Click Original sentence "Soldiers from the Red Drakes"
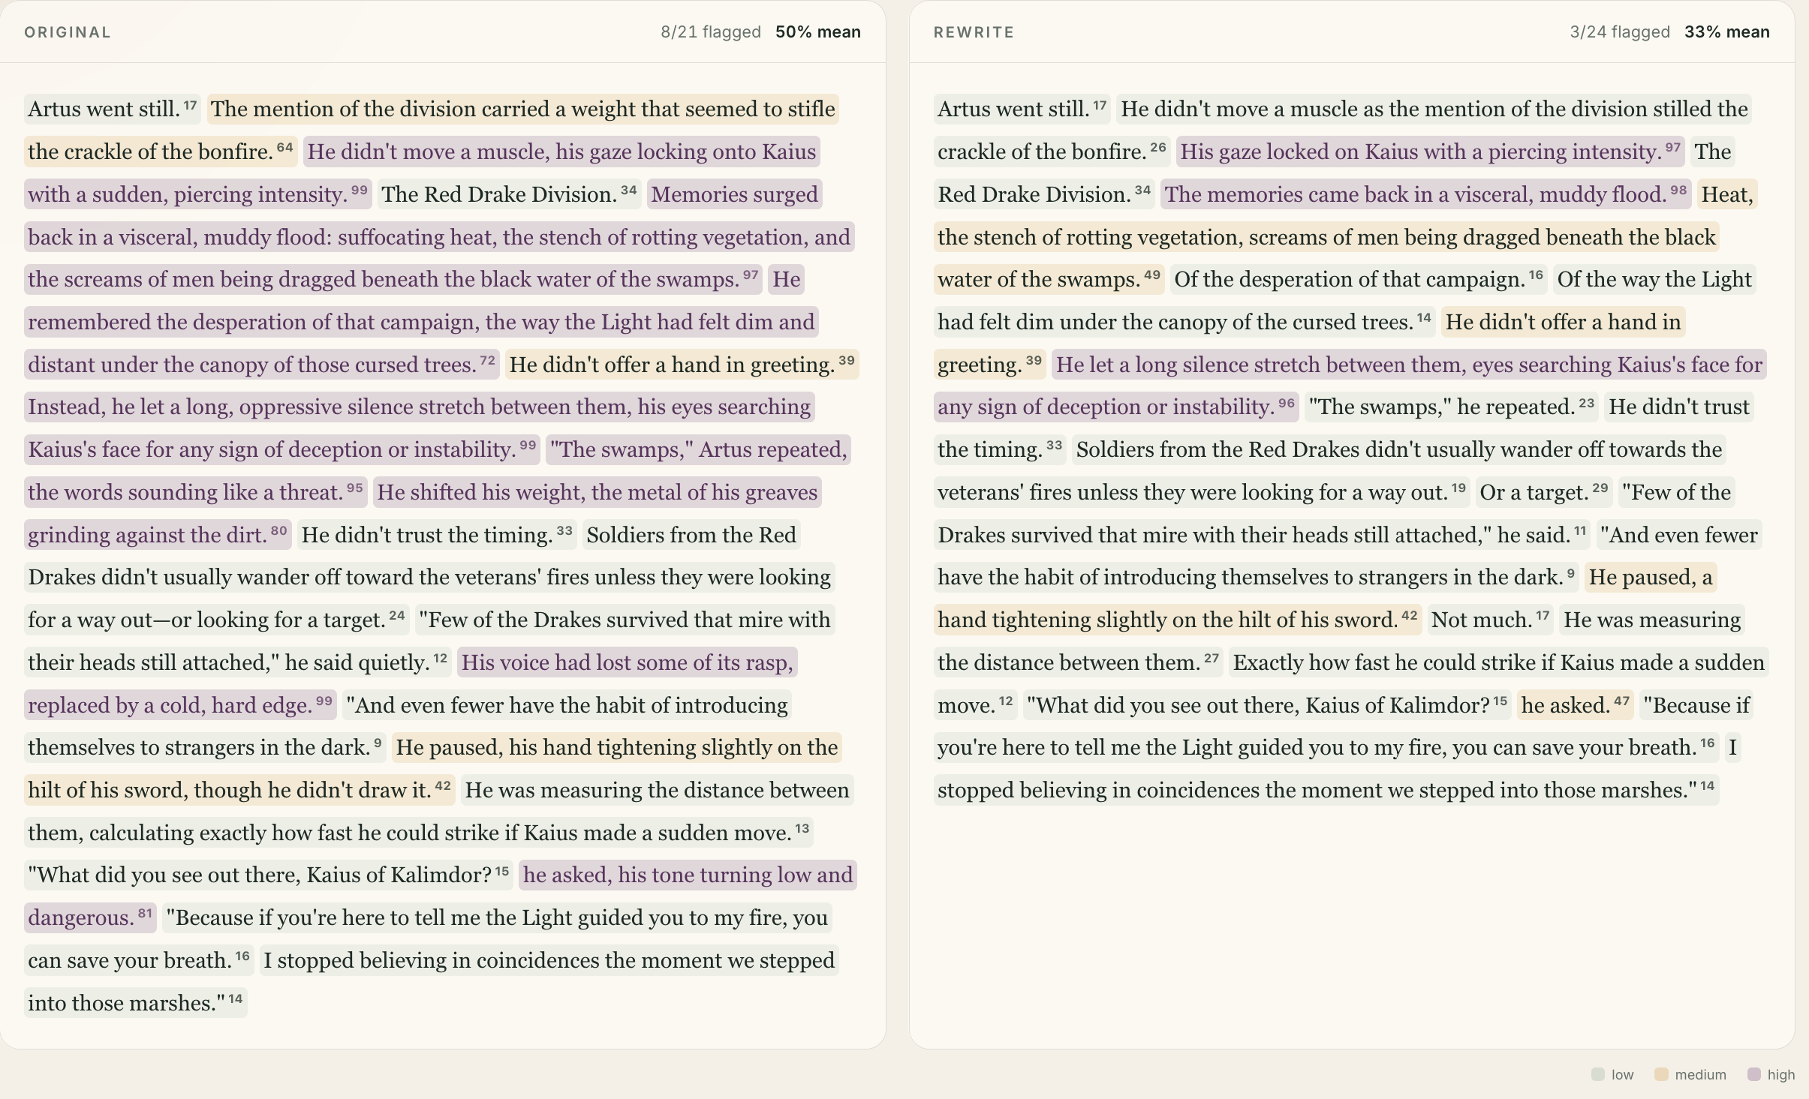The image size is (1809, 1099). point(429,578)
